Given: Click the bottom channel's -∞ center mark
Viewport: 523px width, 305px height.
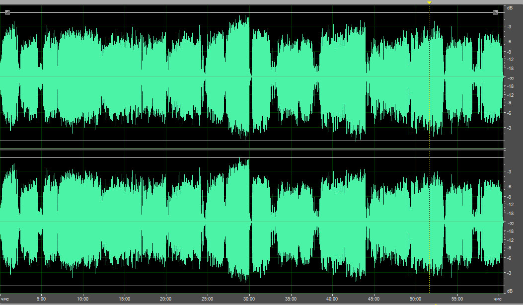Looking at the screenshot, I should 510,223.
